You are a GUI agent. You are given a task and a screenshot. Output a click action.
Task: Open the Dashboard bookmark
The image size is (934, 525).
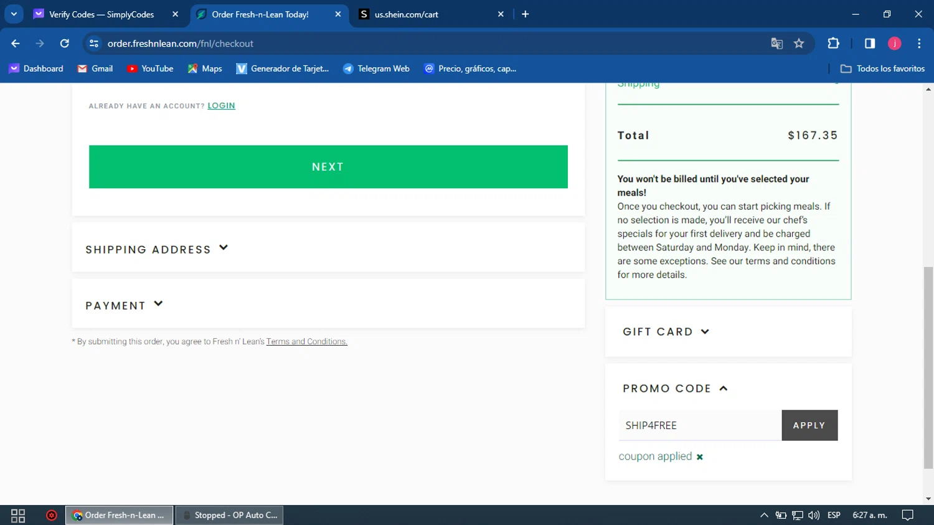pos(36,69)
